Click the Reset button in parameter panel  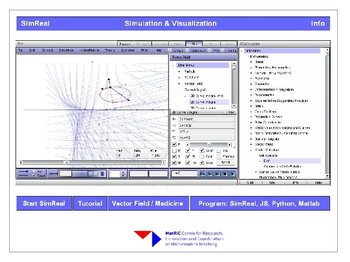pyautogui.click(x=226, y=163)
